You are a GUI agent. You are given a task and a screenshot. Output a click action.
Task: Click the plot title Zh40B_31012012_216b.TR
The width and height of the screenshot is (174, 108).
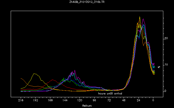87,2
